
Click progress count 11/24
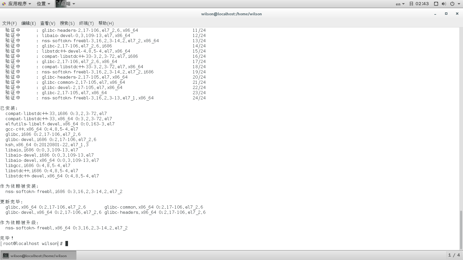199,30
